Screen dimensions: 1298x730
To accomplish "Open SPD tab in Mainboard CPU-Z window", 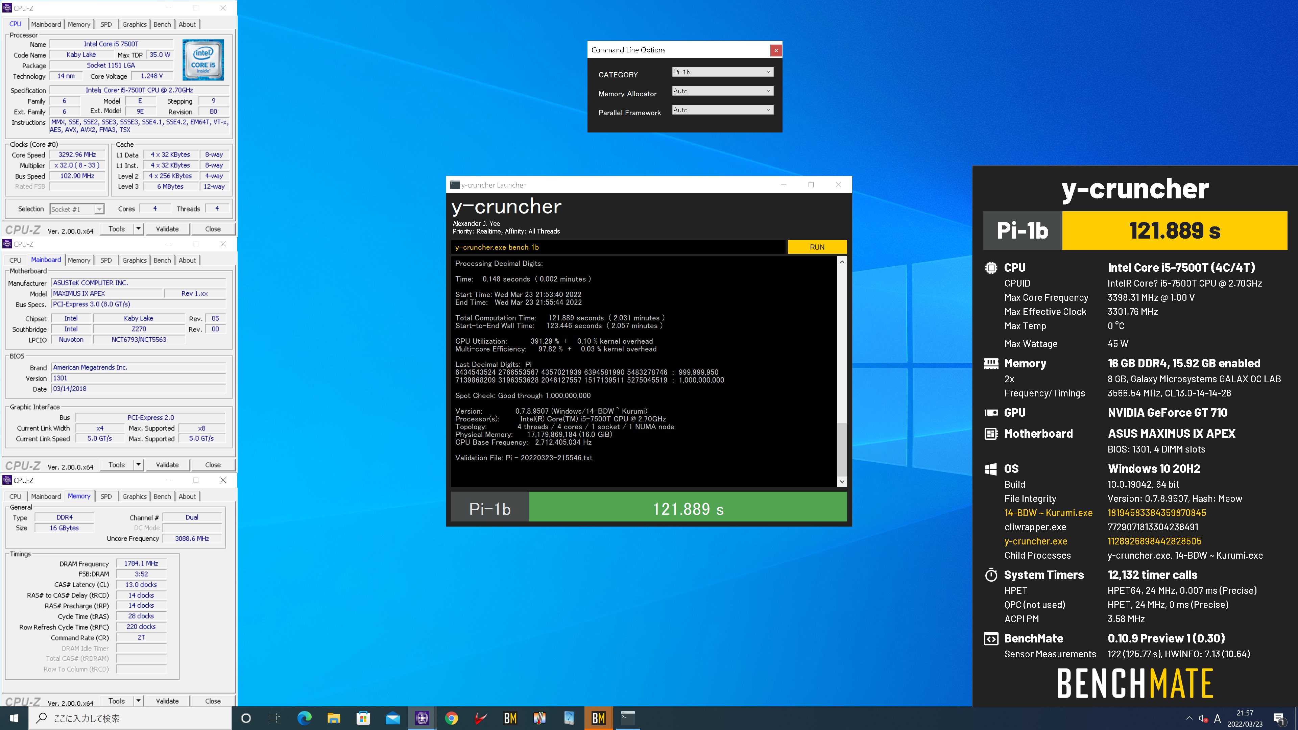I will pyautogui.click(x=106, y=260).
